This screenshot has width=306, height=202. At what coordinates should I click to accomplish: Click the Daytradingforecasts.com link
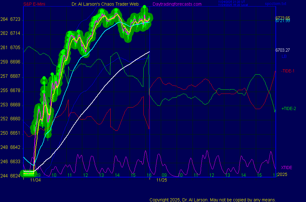pyautogui.click(x=177, y=4)
